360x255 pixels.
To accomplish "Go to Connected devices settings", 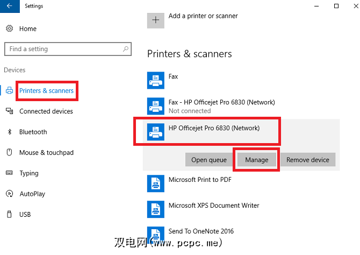I will [x=46, y=111].
